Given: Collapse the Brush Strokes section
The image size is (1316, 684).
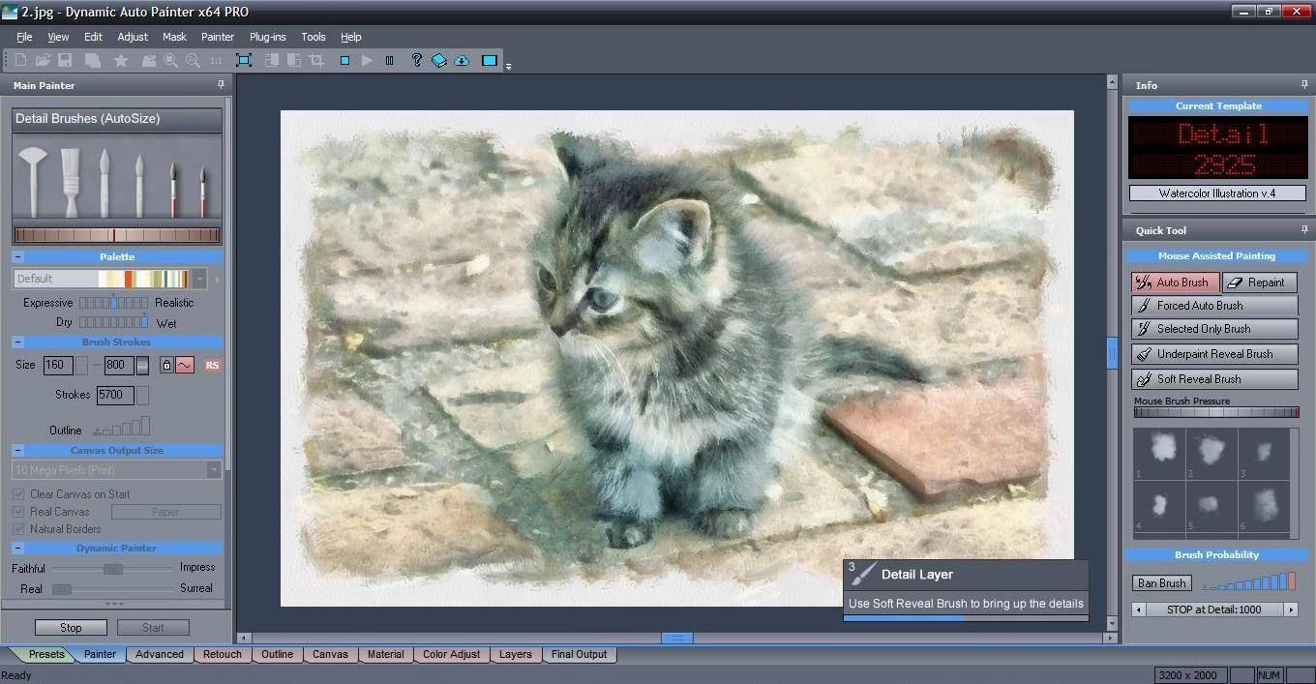Looking at the screenshot, I should pyautogui.click(x=18, y=342).
